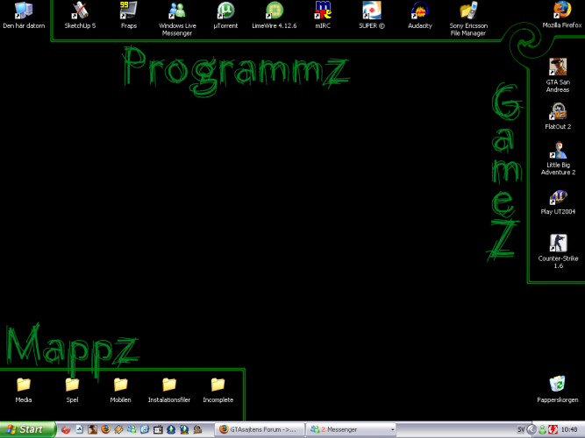Screen dimensions: 585x438
Task: Select the FlatOut 2 game icon
Action: pos(558,112)
